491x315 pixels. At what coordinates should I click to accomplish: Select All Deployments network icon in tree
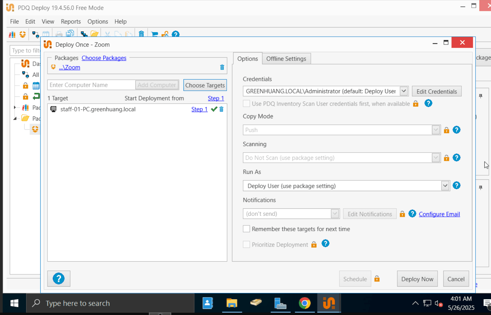coord(25,74)
